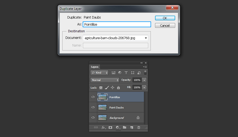The image size is (238, 137).
Task: Select the Pointillize layer thumbnail
Action: (102, 97)
